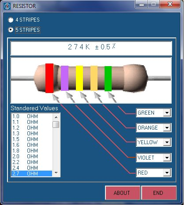Screen dimensions: 184x205
Task: Click the Resistor app icon in title bar
Action: [x=7, y=6]
